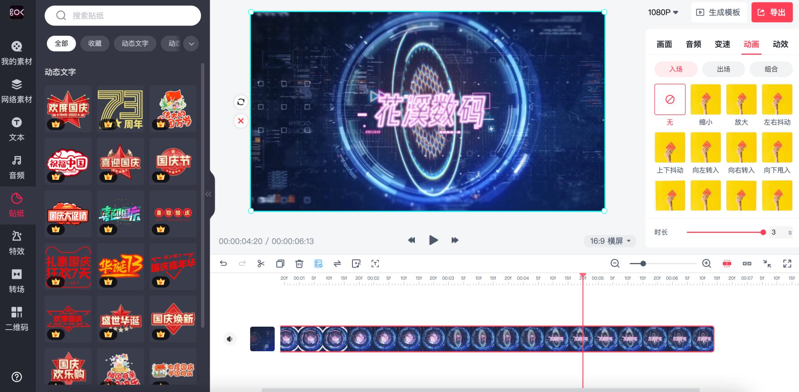
Task: Click the link clips icon
Action: (747, 263)
